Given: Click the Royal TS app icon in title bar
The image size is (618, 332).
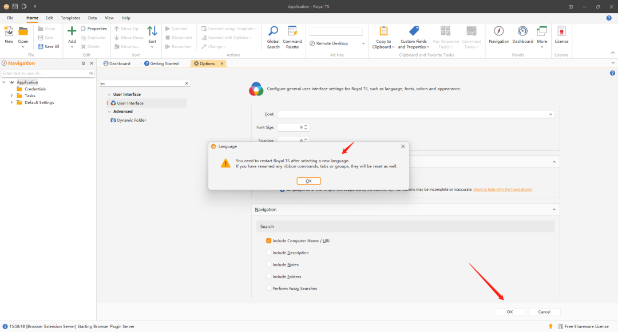Looking at the screenshot, I should coord(6,6).
